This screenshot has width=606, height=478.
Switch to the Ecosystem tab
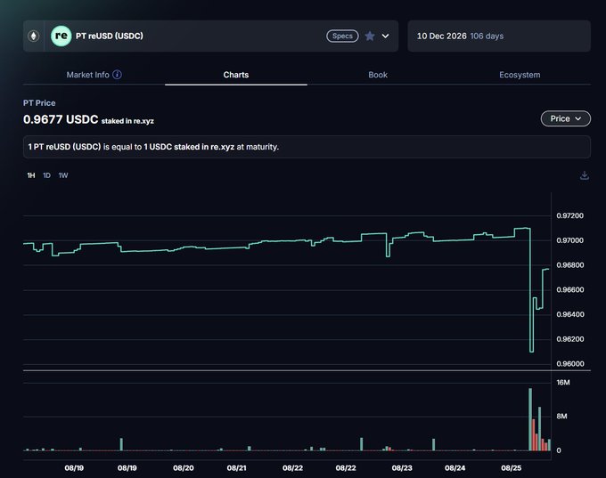(x=520, y=75)
